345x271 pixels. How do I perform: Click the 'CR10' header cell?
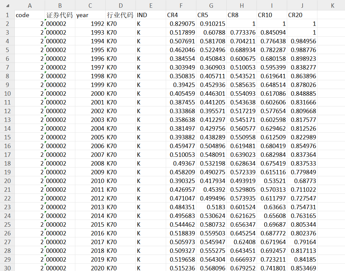[x=272, y=15]
